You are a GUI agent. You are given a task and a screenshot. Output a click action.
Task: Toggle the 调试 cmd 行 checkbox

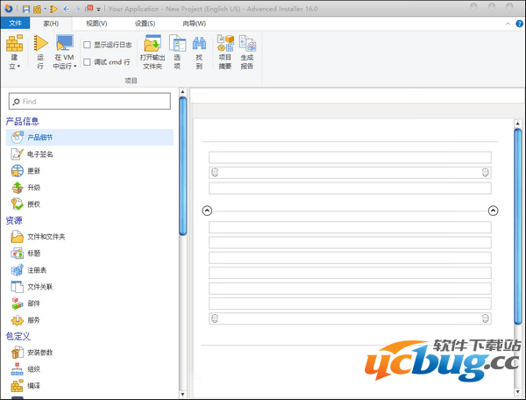pos(87,61)
